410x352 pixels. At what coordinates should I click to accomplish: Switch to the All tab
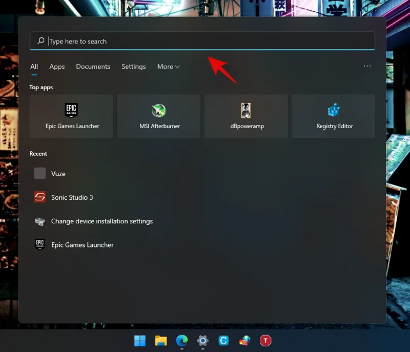click(x=34, y=67)
